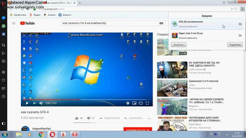This screenshot has height=138, width=246.
Task: Toggle sidebar panel pin icon at the bottom of the sidebar
Action: [3, 123]
